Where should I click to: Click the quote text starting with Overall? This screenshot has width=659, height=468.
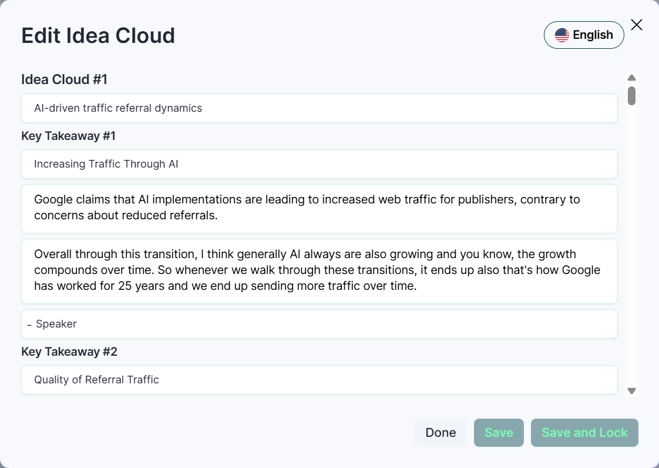[319, 270]
